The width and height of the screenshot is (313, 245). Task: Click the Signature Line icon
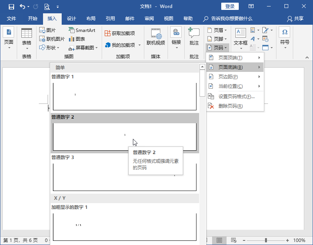265,30
